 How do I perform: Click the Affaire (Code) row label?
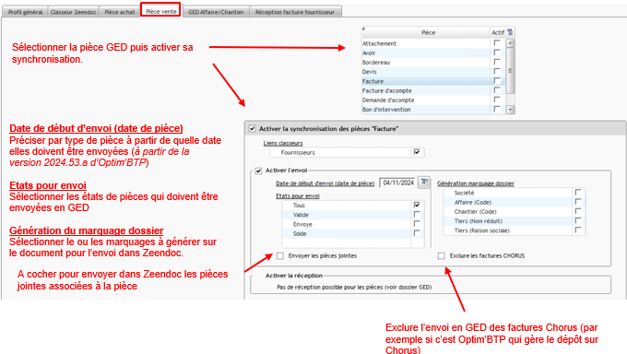pos(473,202)
